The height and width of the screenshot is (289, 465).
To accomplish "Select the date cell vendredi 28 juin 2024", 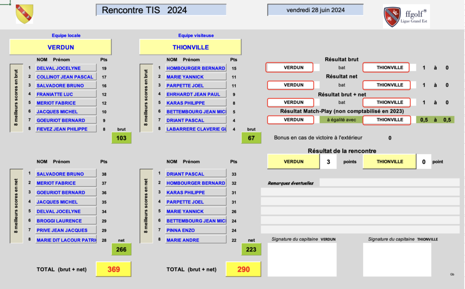I will tap(315, 10).
